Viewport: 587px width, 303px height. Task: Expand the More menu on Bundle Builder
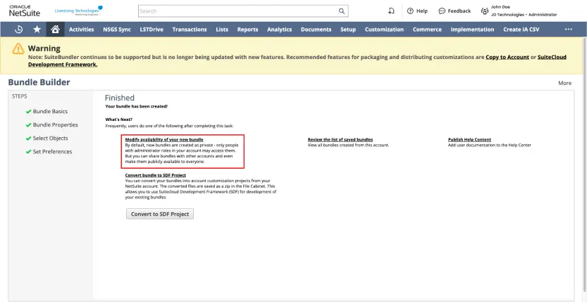point(565,83)
